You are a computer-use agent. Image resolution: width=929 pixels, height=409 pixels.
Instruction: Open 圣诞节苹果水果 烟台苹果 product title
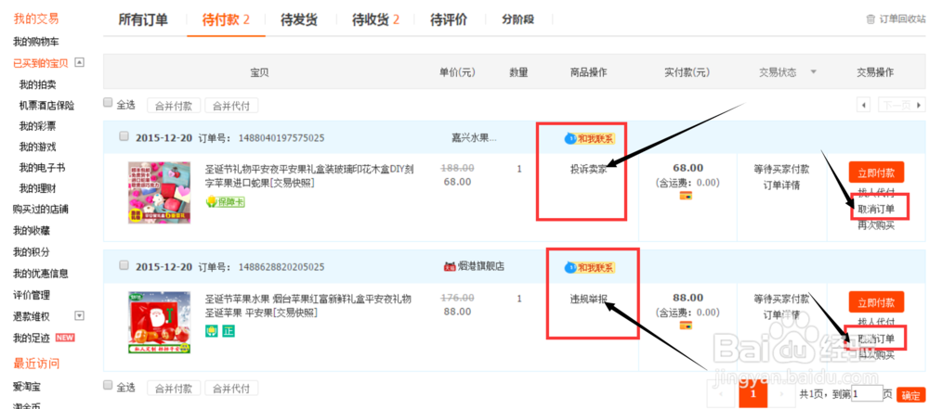point(308,305)
